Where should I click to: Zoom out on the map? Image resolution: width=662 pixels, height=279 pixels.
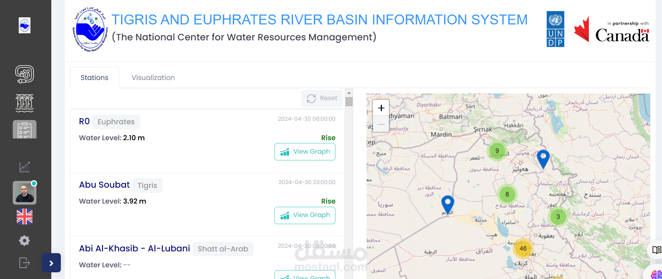(381, 124)
